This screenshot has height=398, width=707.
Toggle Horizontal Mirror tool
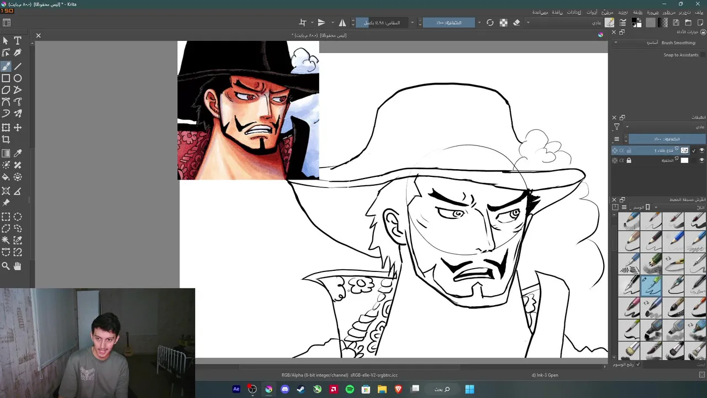342,23
